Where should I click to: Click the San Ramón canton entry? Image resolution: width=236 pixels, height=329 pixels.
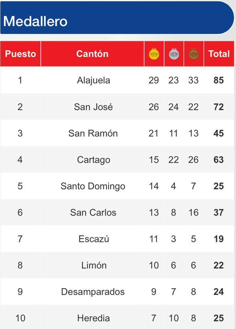pyautogui.click(x=93, y=133)
